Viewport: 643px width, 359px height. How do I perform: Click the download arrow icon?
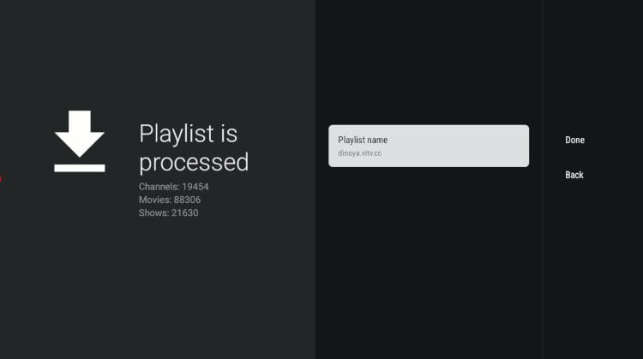click(80, 133)
